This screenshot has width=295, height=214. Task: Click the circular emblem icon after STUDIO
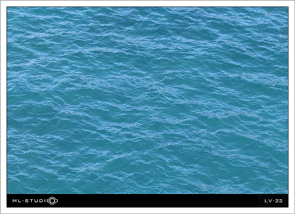(x=52, y=201)
